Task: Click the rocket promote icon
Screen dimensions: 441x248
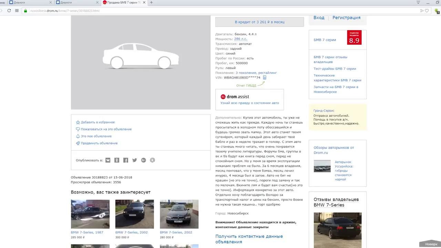Action: 78,143
